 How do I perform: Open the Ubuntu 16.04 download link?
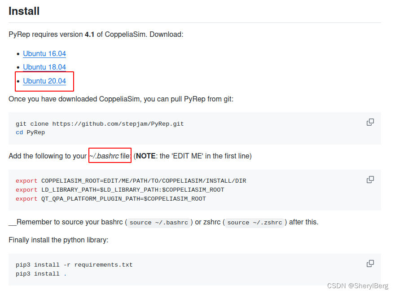44,53
